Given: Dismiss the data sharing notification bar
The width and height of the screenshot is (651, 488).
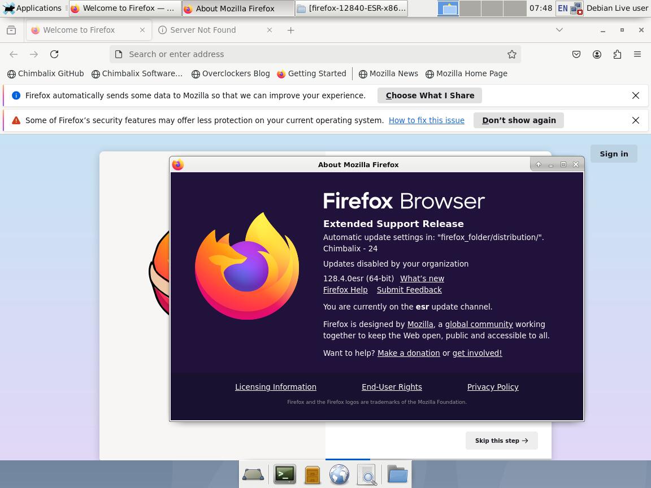Looking at the screenshot, I should (x=636, y=95).
